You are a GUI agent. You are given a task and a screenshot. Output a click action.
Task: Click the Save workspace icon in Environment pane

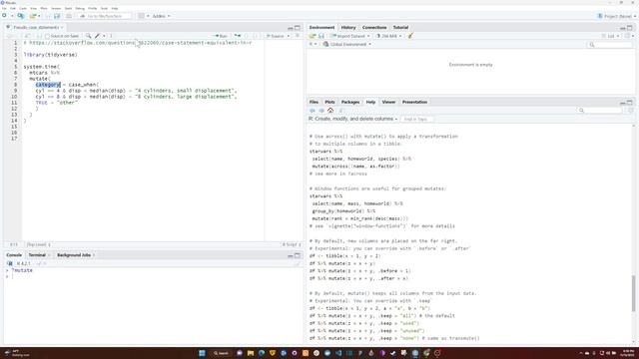tap(321, 36)
